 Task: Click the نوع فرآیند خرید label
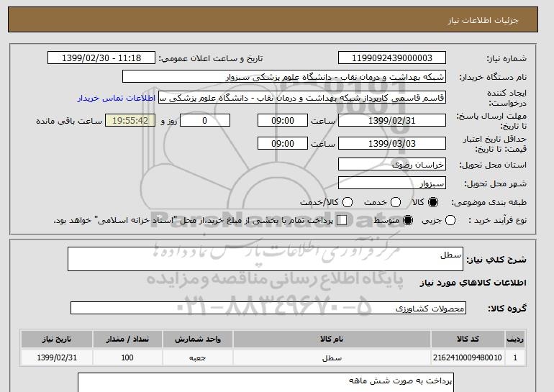click(497, 220)
